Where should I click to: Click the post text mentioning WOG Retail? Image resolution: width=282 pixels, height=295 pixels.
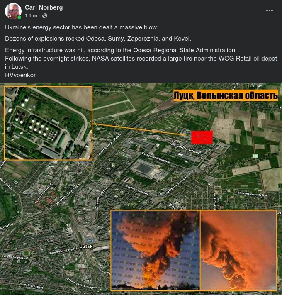point(141,63)
